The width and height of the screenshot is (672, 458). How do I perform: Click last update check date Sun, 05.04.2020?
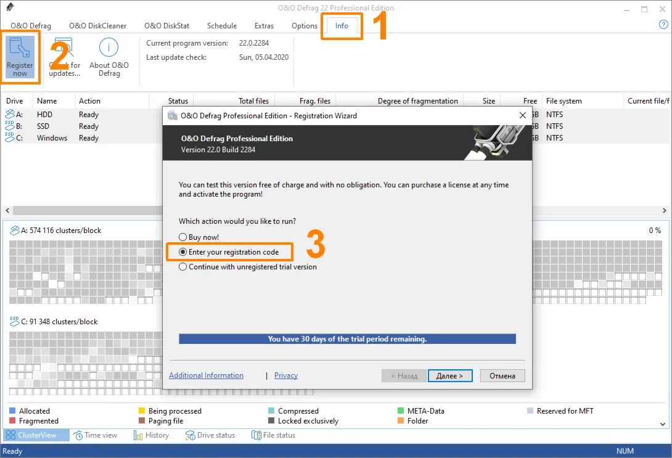[264, 57]
